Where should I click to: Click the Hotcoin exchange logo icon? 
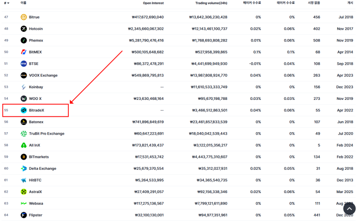[x=24, y=29]
